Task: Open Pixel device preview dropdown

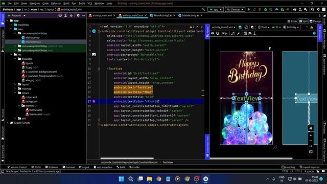Action: pyautogui.click(x=264, y=27)
